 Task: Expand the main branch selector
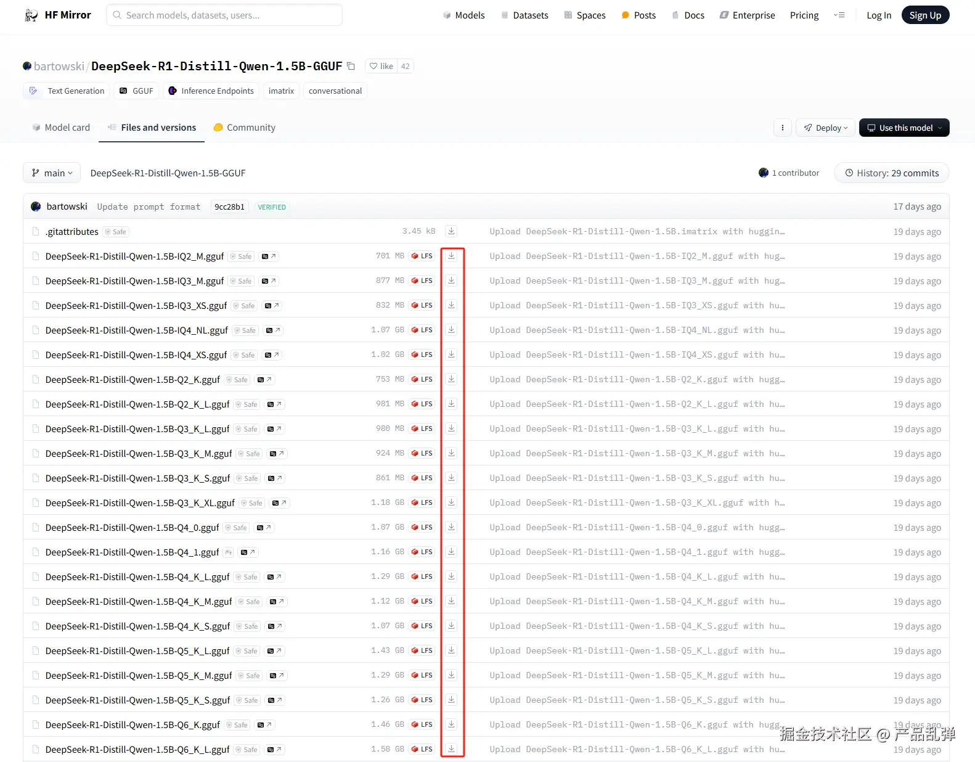52,173
